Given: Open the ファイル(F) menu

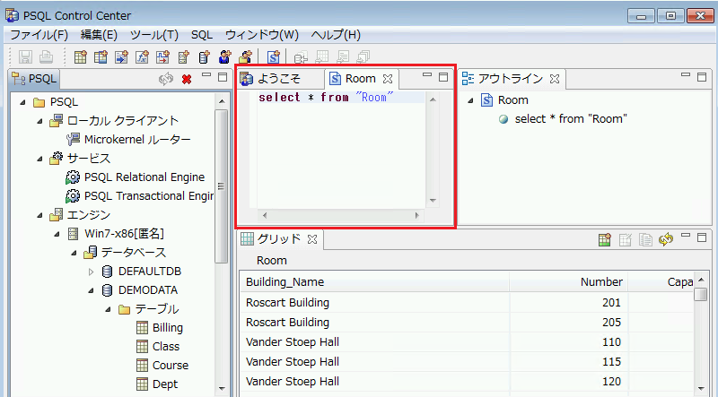Looking at the screenshot, I should pyautogui.click(x=39, y=35).
